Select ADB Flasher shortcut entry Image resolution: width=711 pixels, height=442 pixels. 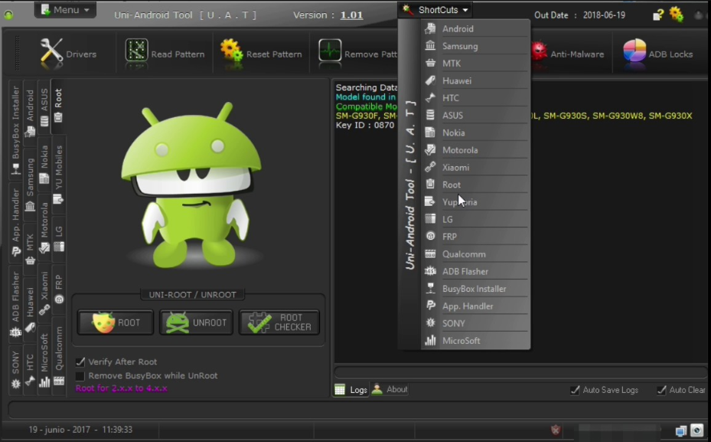pos(465,271)
